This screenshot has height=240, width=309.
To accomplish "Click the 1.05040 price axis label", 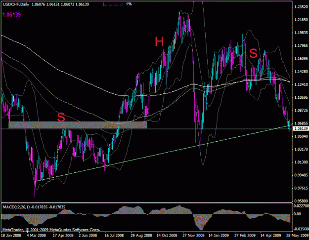I will [x=301, y=136].
